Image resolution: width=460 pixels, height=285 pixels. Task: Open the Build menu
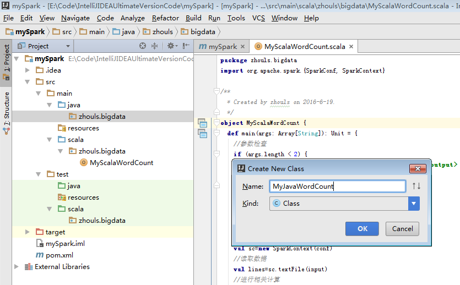point(193,18)
